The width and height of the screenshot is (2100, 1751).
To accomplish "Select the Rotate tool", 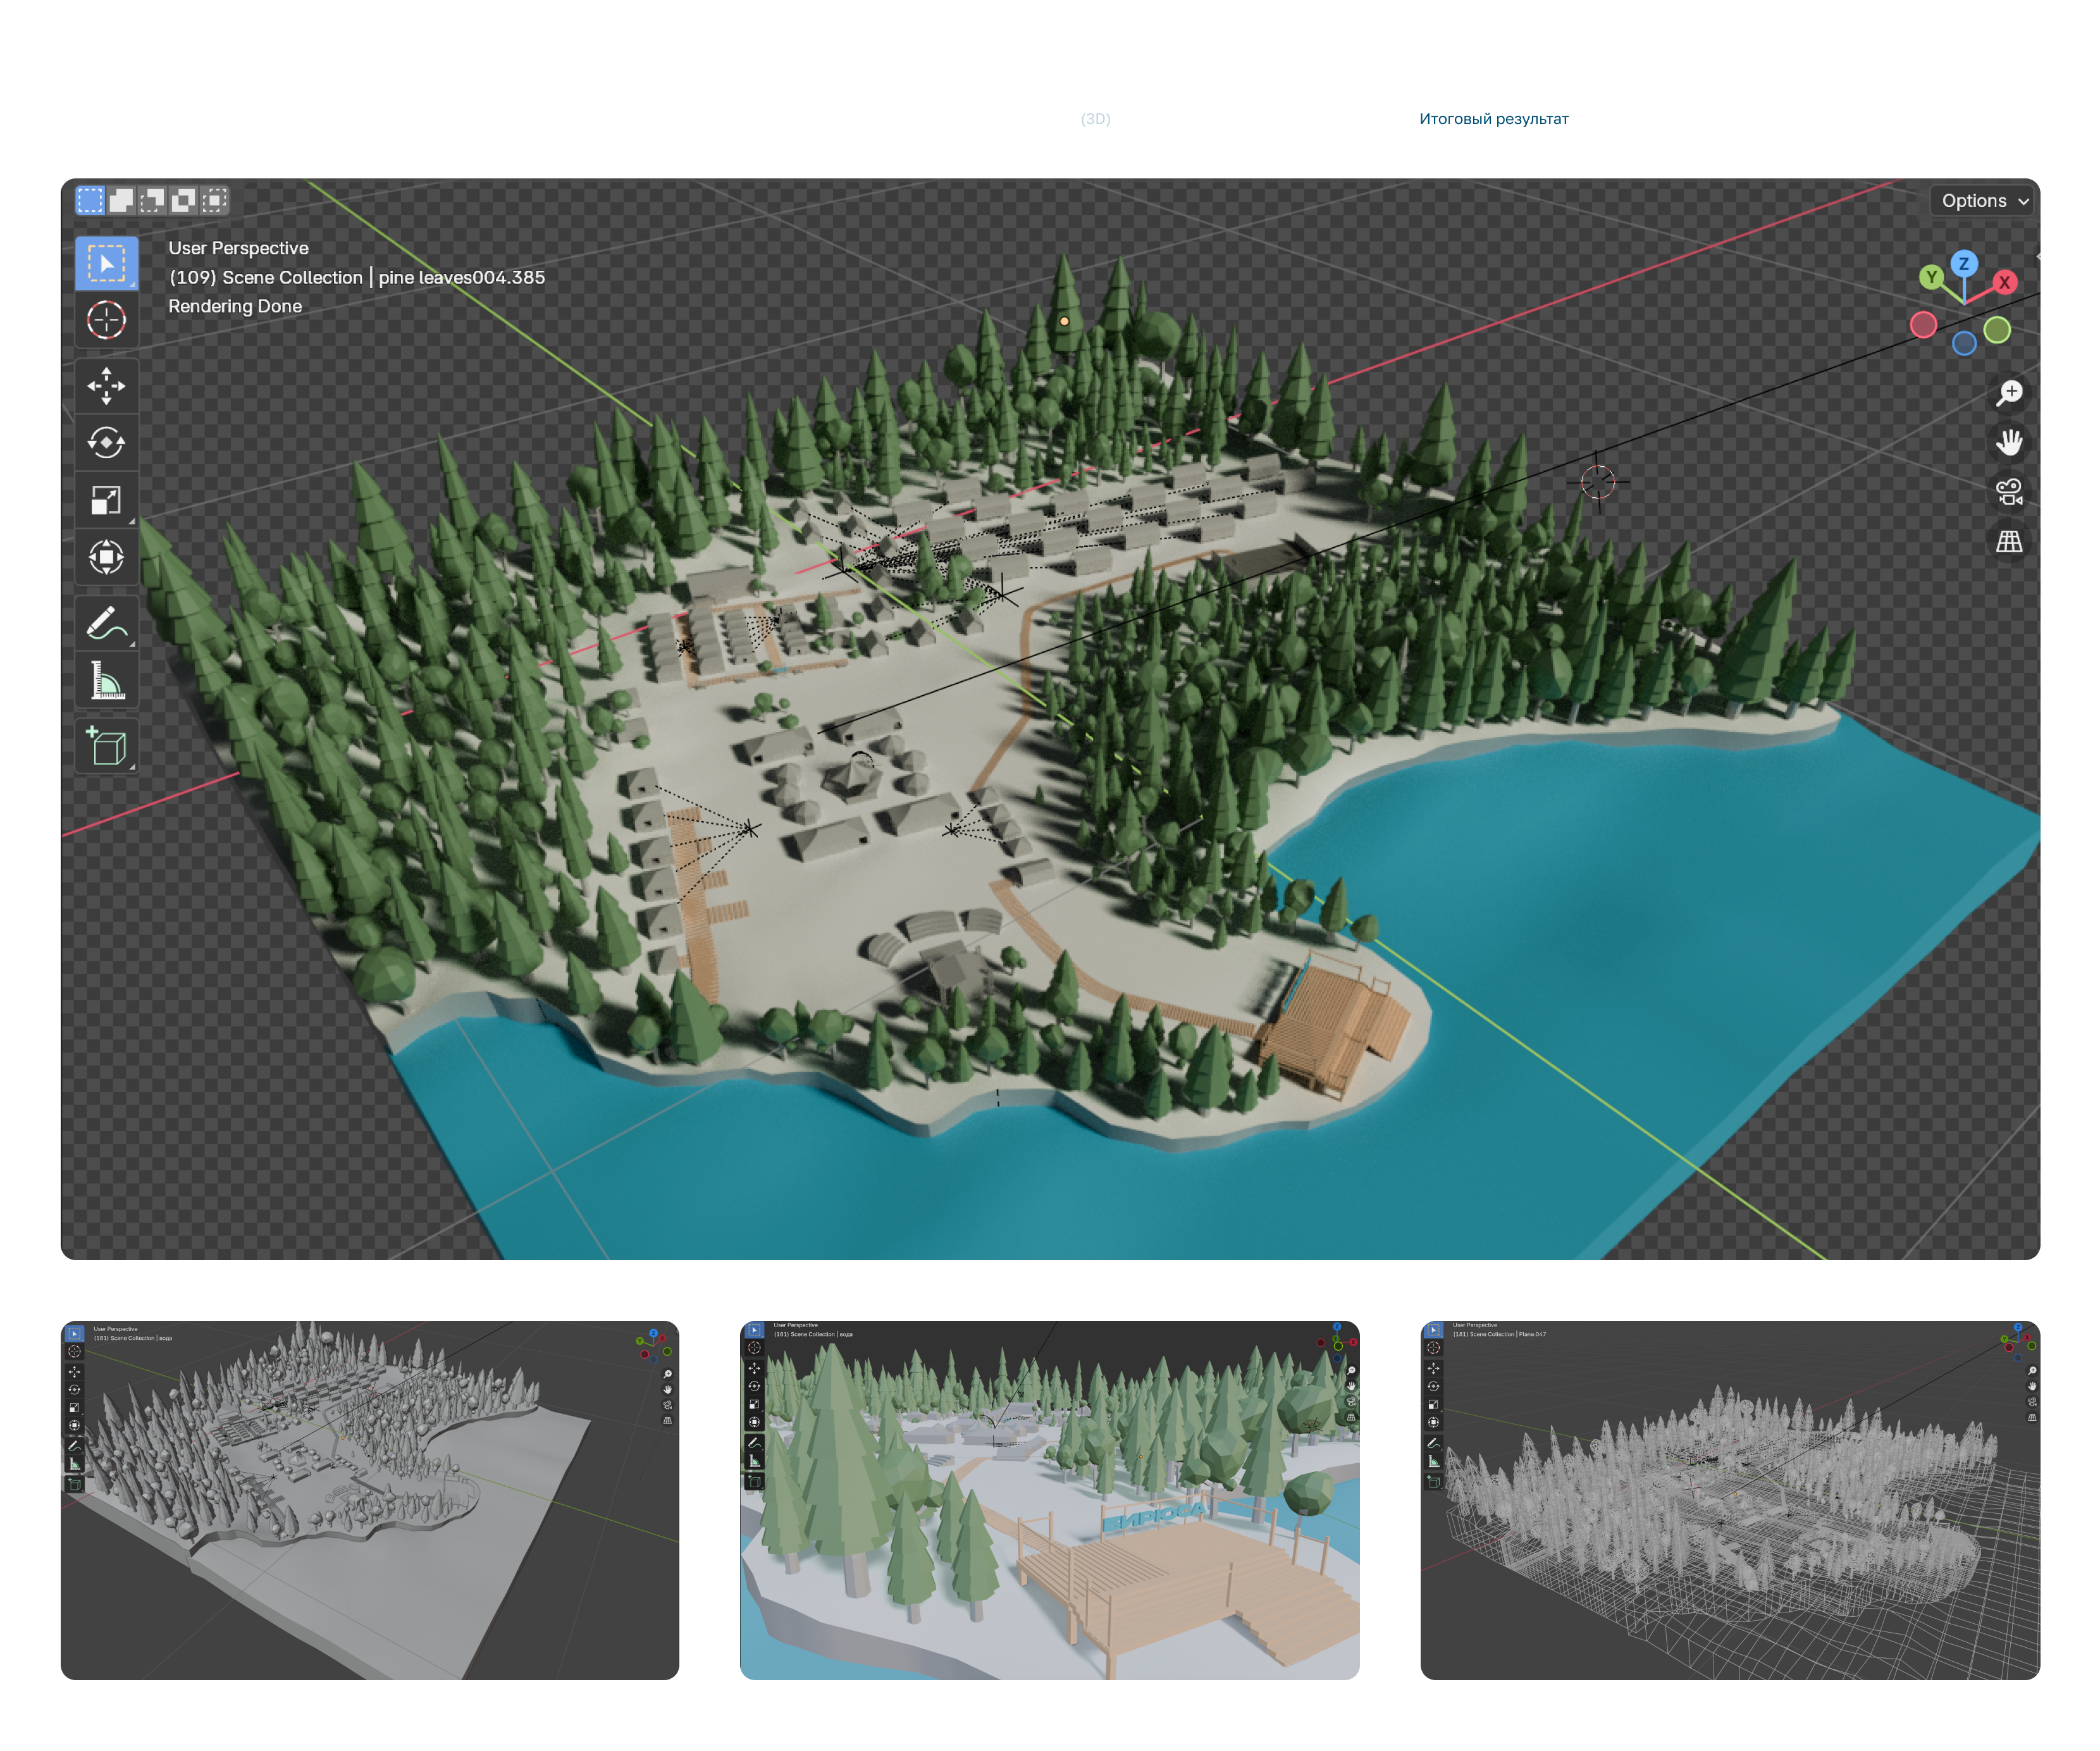I will [106, 442].
